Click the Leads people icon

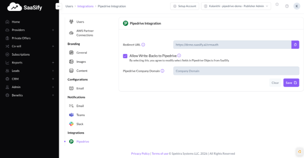(7, 71)
